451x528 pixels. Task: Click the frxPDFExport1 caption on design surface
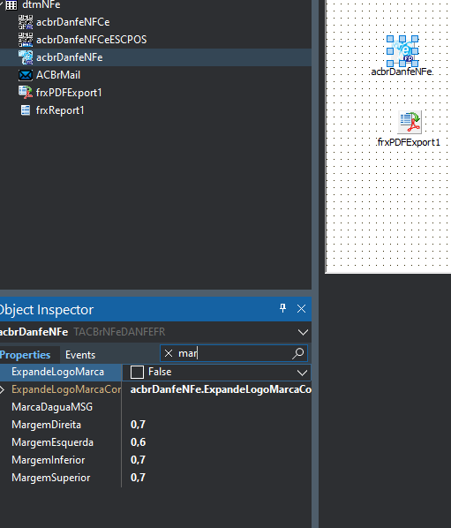409,142
